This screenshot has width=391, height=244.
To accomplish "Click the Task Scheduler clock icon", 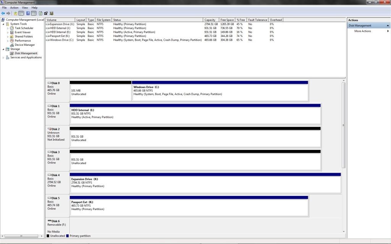I will pos(12,28).
